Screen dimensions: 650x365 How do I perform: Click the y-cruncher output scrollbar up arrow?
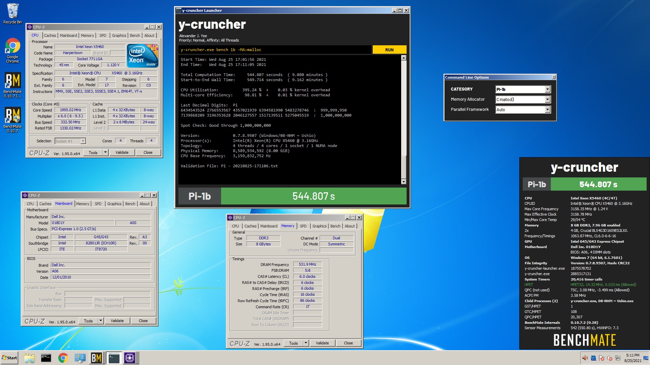pos(404,58)
